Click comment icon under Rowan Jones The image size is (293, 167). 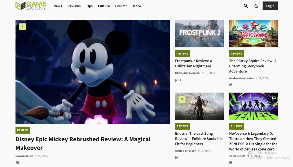click(17, 163)
